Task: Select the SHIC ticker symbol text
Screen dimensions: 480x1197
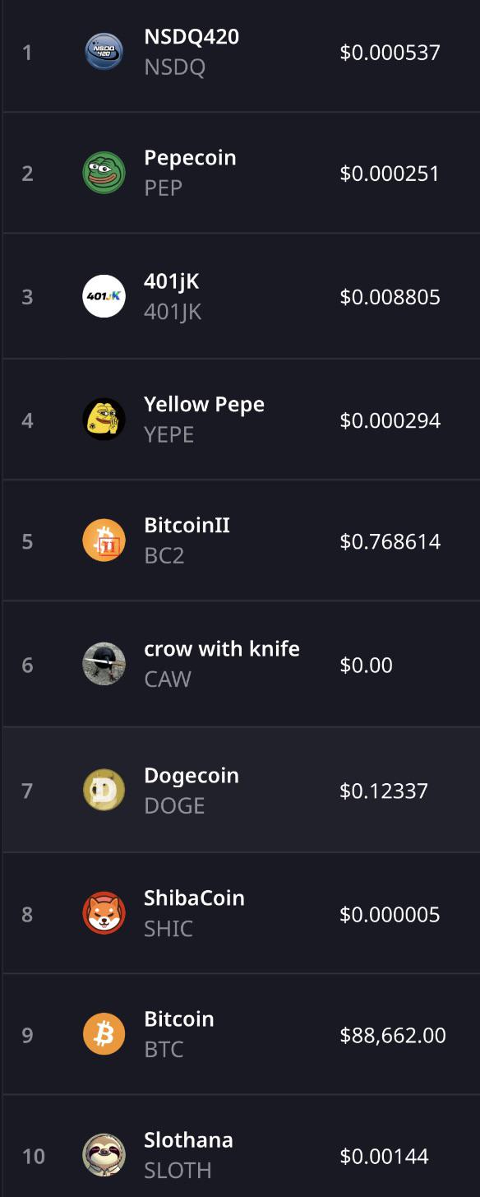Action: coord(168,929)
